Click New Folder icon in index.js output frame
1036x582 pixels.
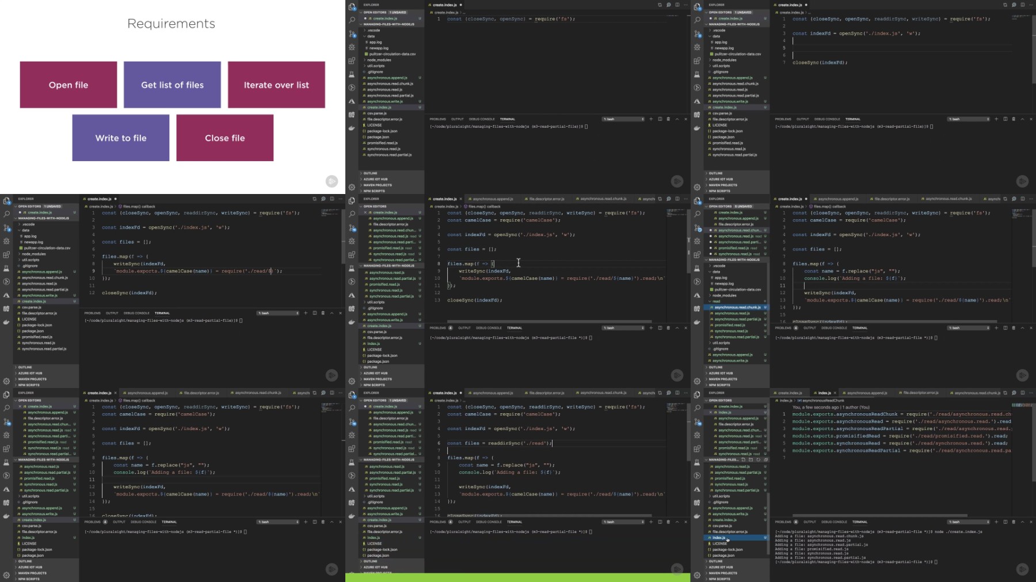click(x=751, y=460)
